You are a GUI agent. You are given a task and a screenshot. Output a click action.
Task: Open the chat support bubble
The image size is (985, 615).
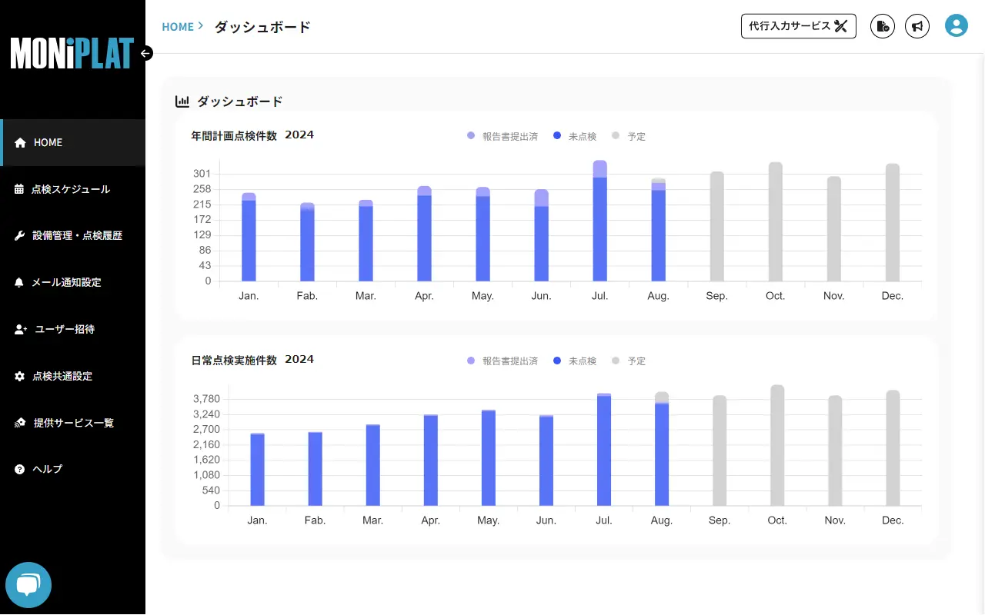[x=28, y=585]
